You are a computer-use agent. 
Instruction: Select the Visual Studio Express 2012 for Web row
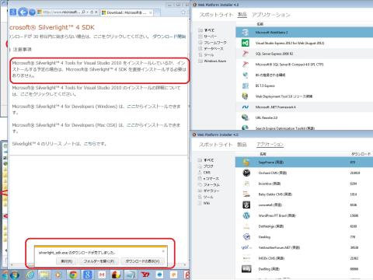[305, 43]
